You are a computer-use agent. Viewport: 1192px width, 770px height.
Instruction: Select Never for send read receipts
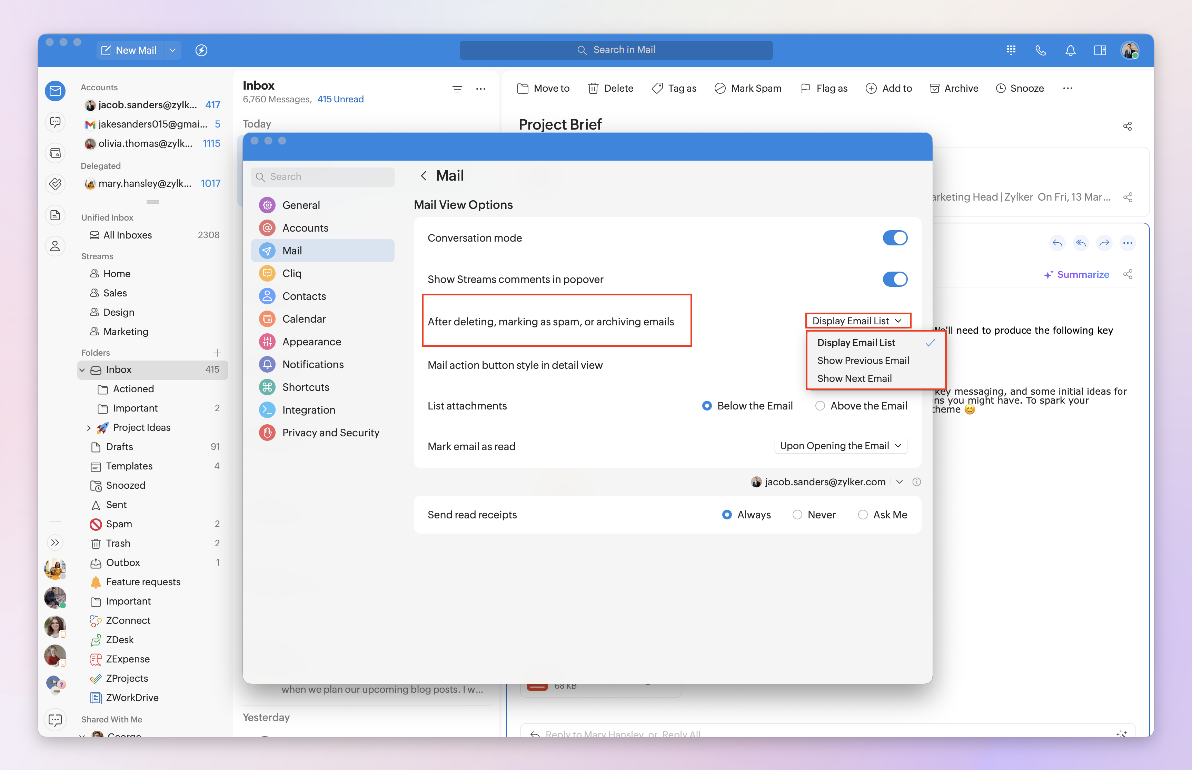(797, 515)
